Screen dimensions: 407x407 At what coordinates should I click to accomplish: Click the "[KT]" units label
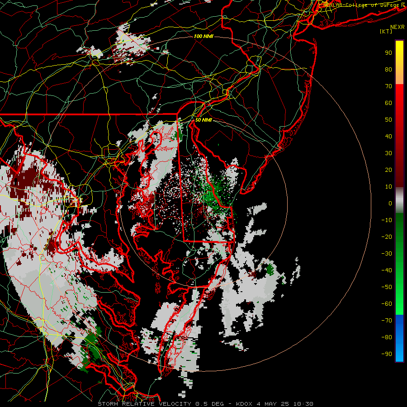[x=386, y=31]
